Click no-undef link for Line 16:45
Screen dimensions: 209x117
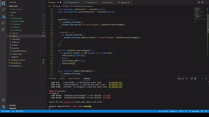[107, 95]
